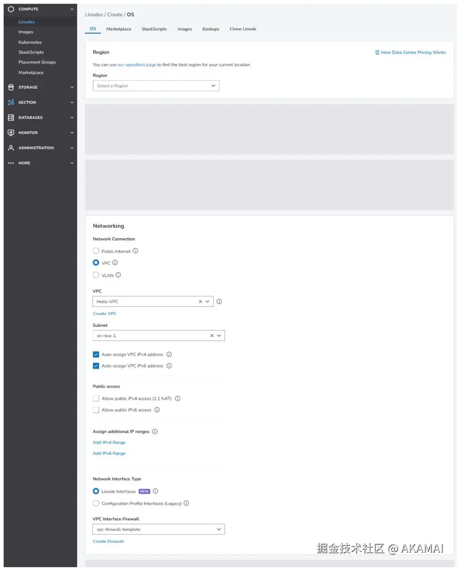Click the info icon beside the VLAN option
458x569 pixels.
(118, 275)
